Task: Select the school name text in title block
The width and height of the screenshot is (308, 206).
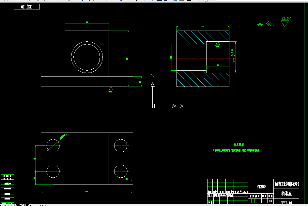Action: [x=286, y=184]
